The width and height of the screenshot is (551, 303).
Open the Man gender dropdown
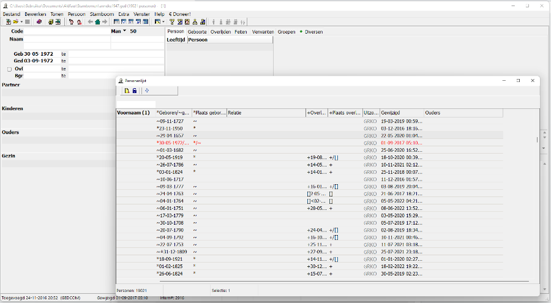(124, 31)
